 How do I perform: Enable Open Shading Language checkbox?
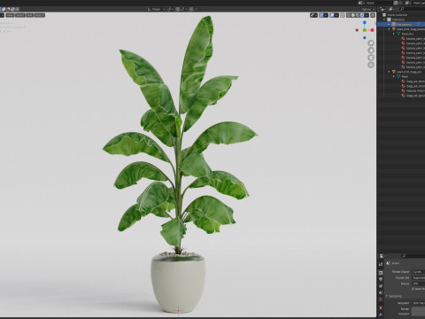tap(413, 289)
